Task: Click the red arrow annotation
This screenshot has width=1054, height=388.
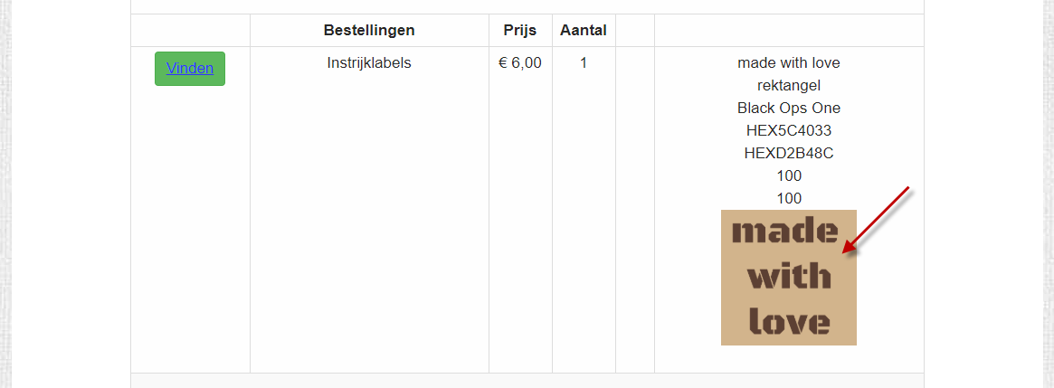Action: pyautogui.click(x=876, y=221)
